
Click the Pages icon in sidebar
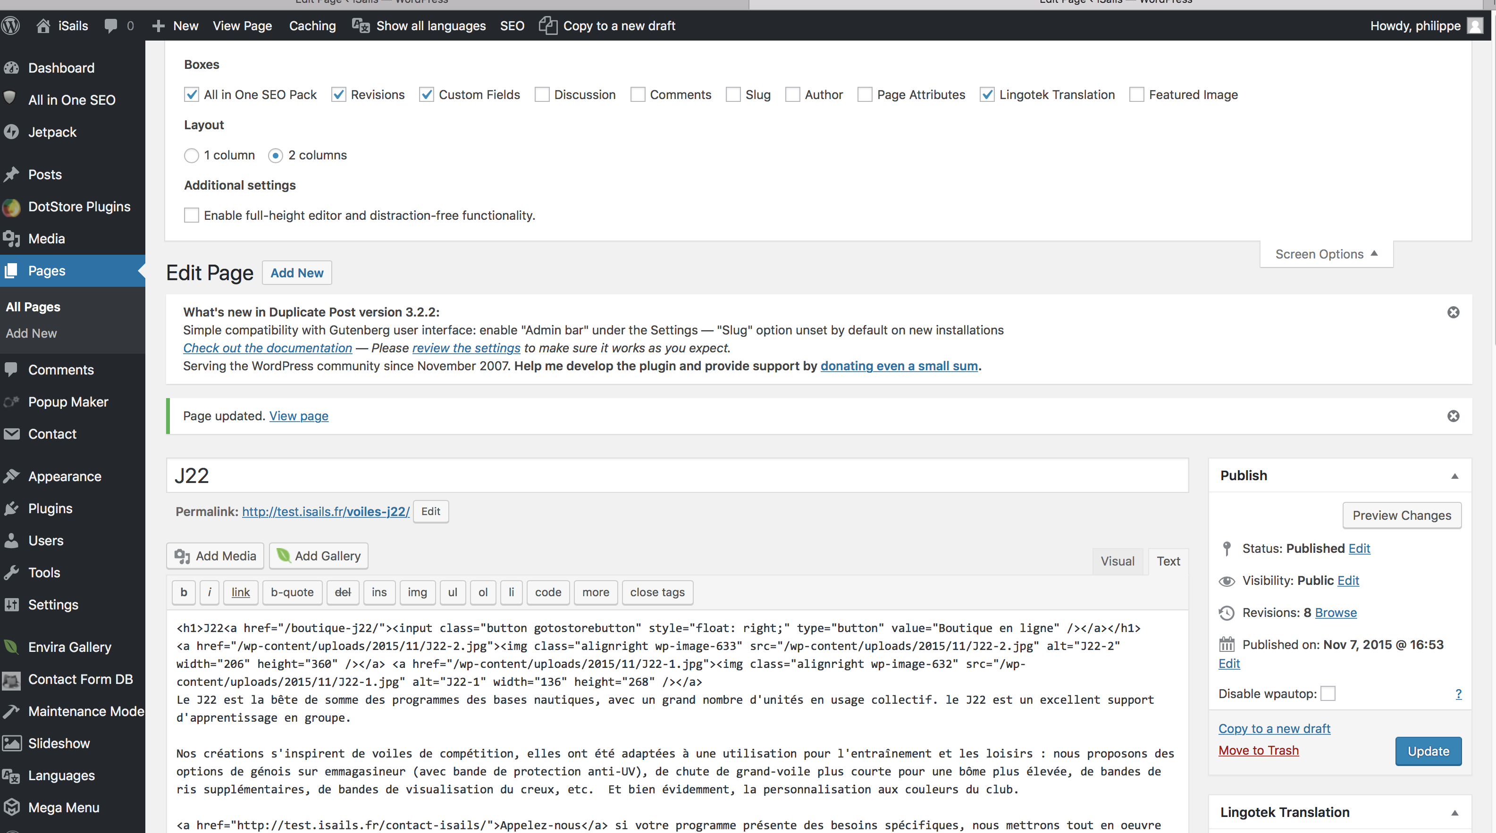tap(11, 270)
